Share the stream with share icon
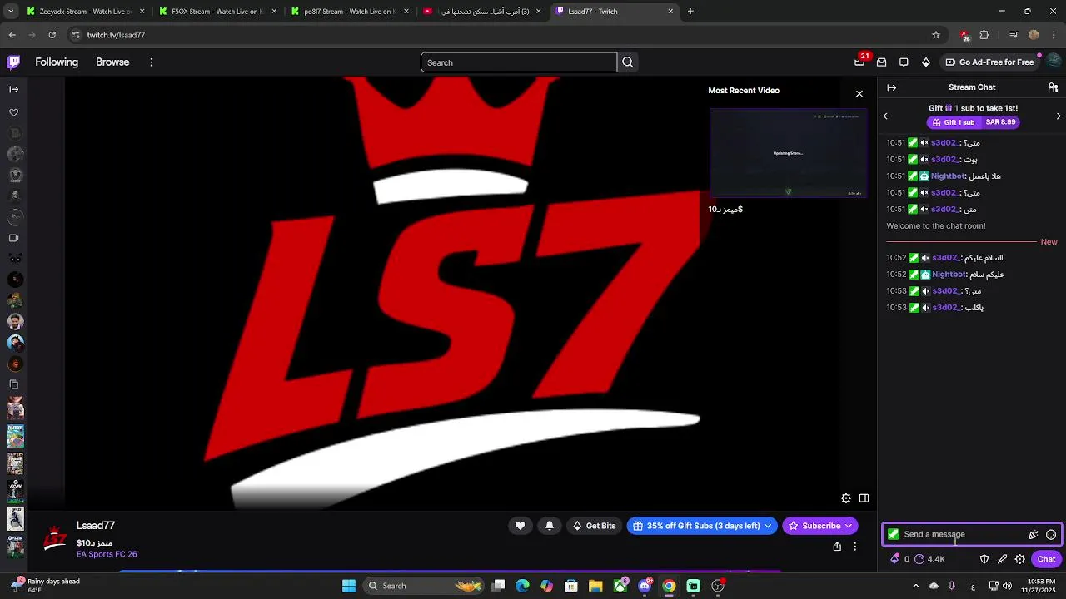1066x599 pixels. (837, 547)
